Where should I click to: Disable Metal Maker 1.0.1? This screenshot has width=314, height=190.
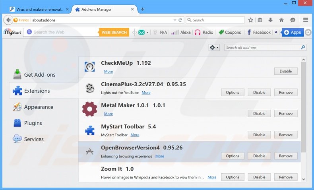click(259, 114)
